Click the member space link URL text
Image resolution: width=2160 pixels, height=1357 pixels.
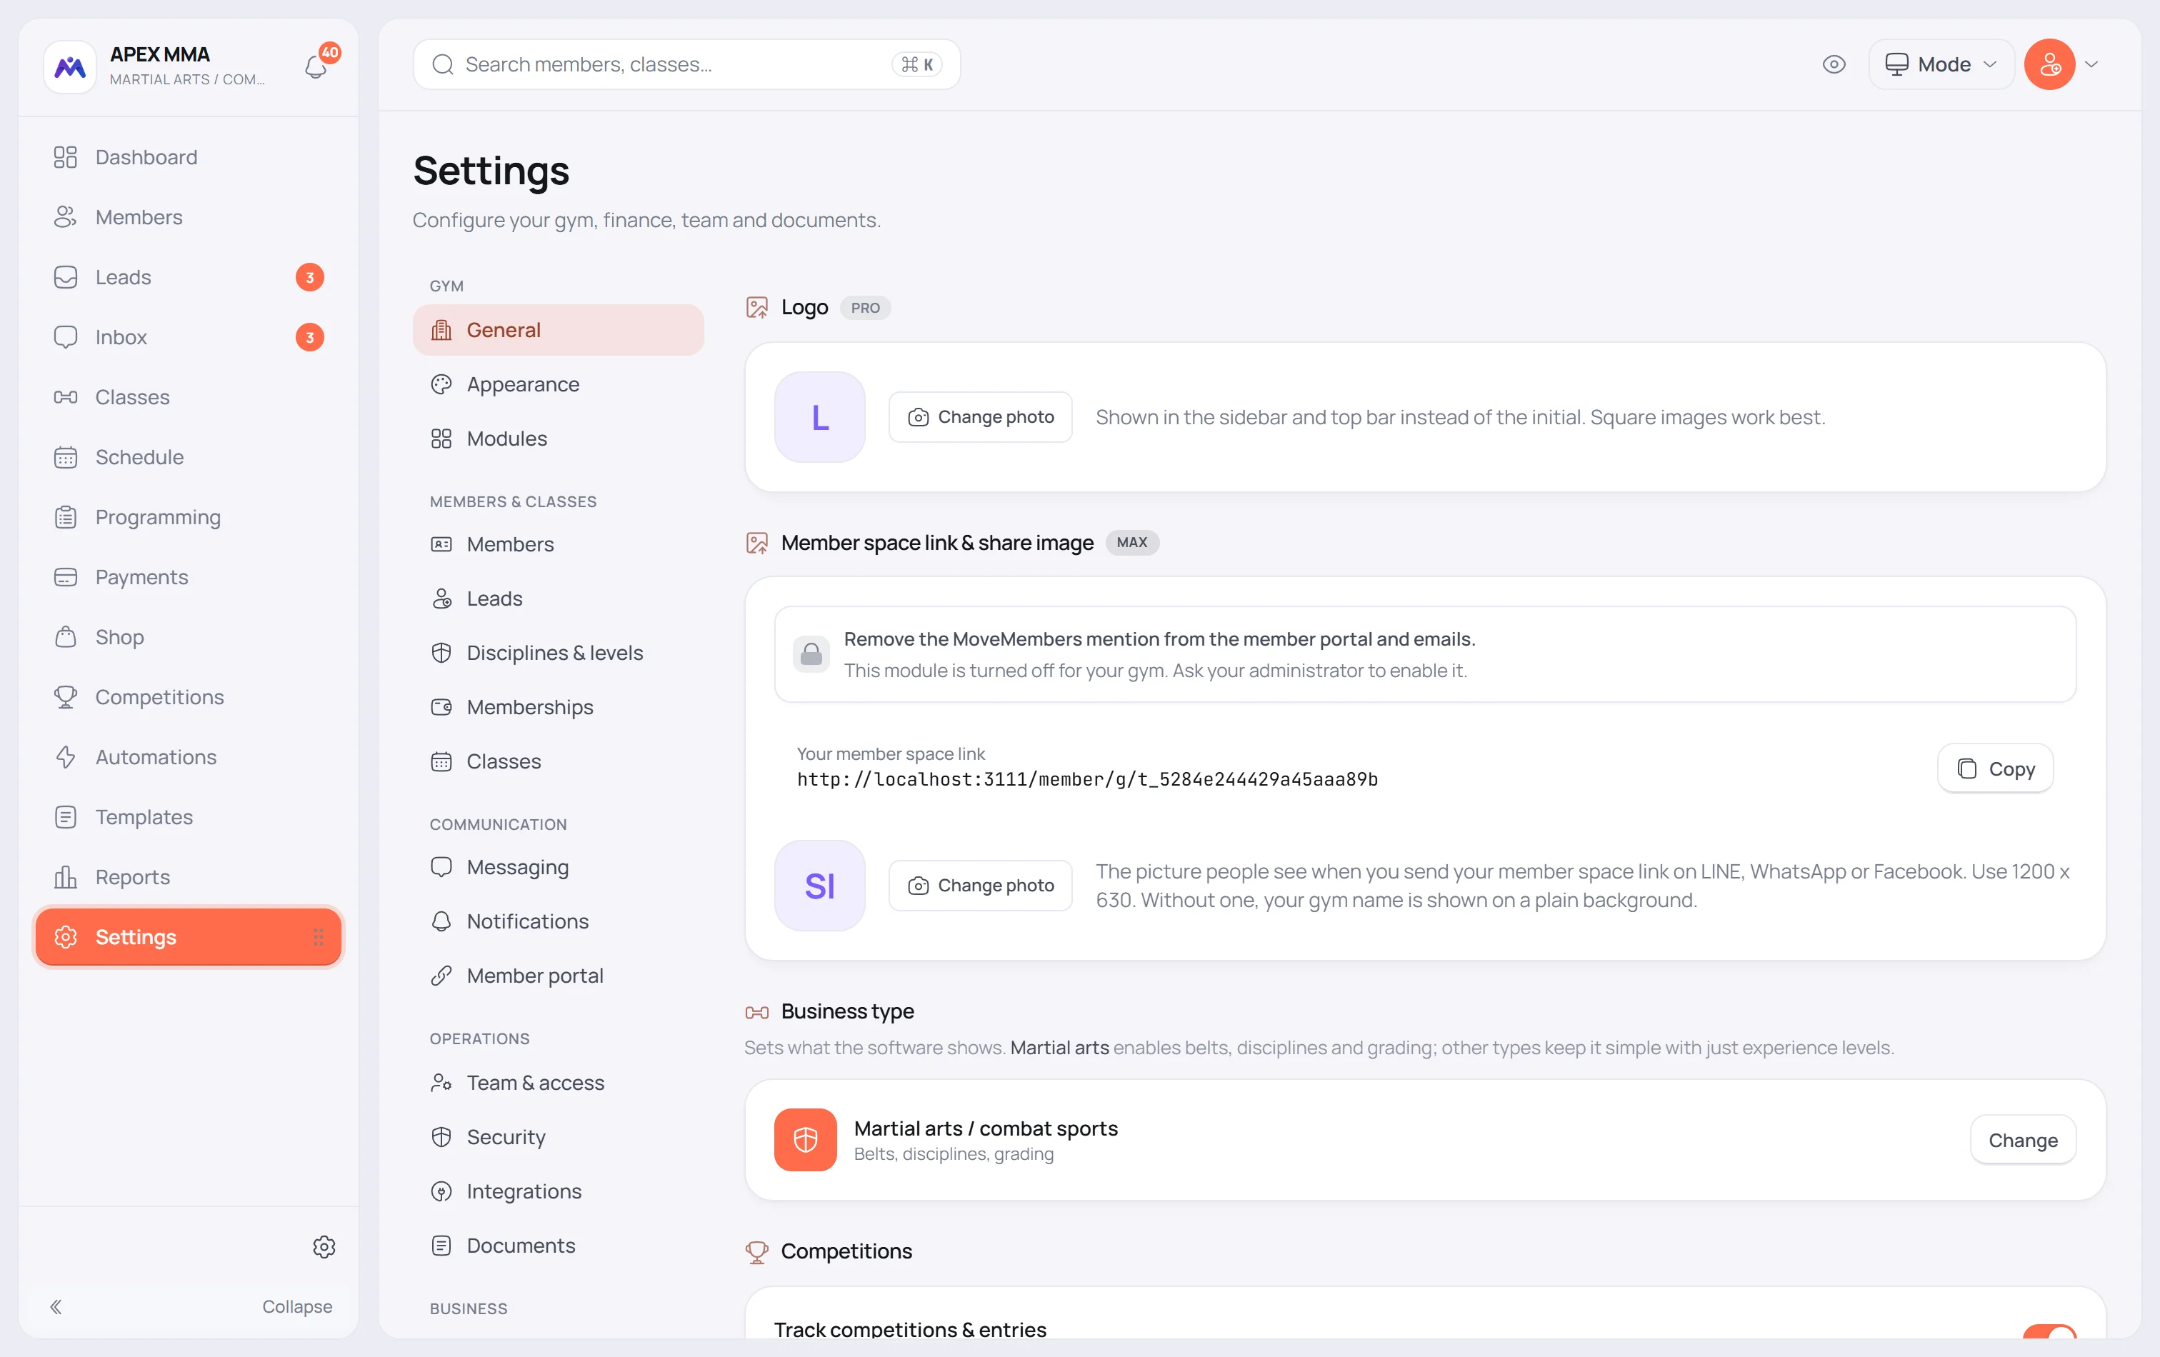click(x=1087, y=779)
